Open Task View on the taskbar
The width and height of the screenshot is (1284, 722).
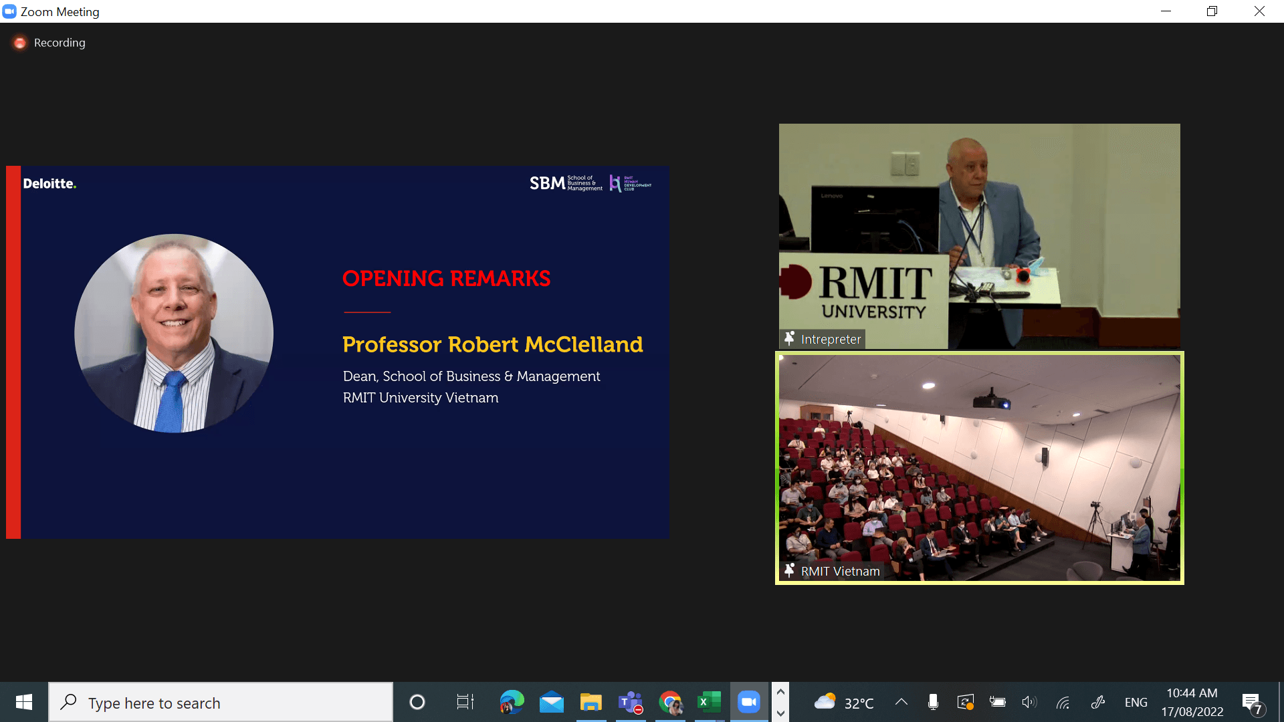[x=465, y=702]
